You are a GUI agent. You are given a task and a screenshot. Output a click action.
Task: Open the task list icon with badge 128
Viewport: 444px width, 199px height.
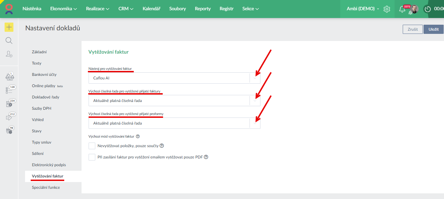[x=9, y=90]
